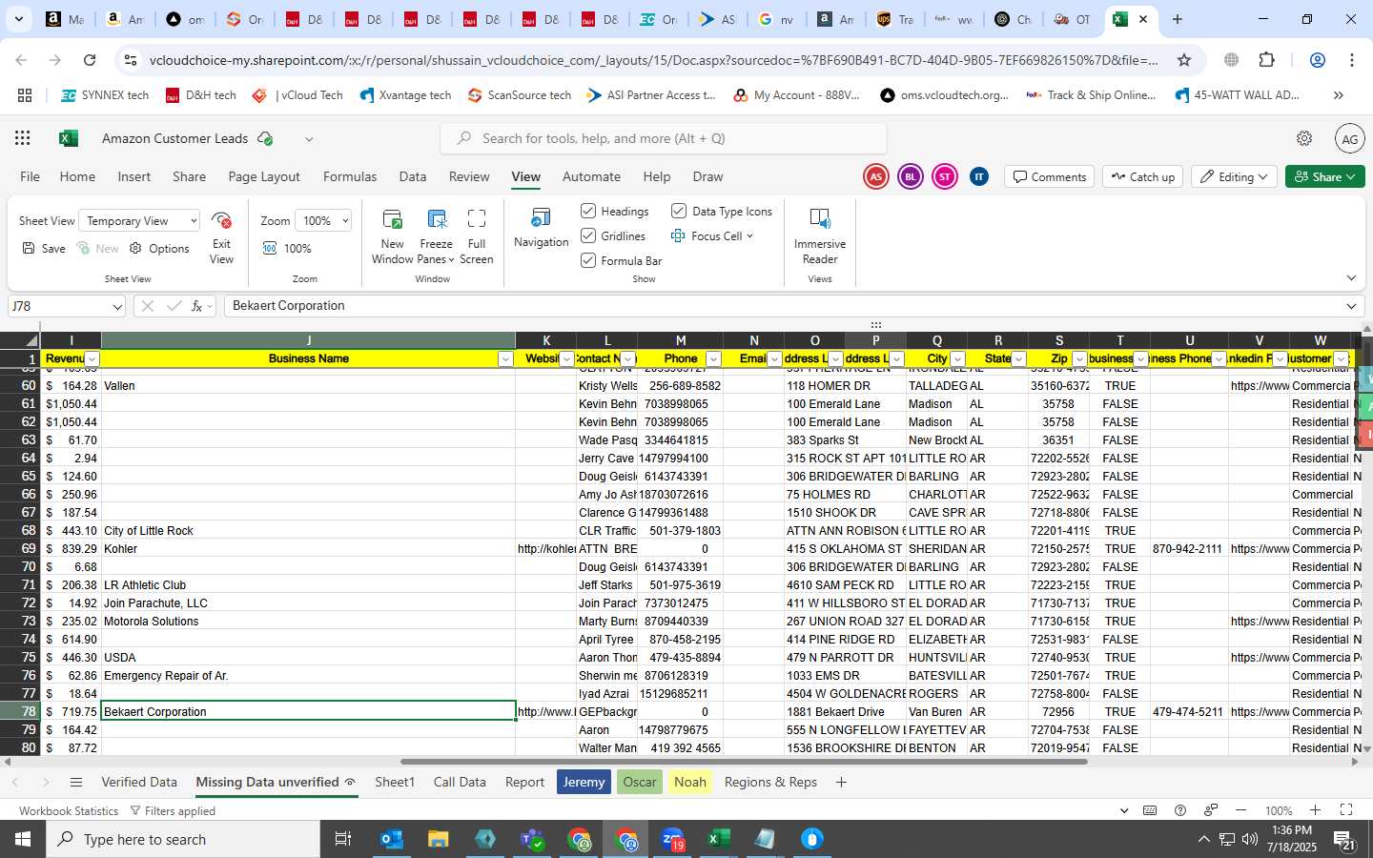Screen dimensions: 1373x858
Task: Click the IT collaborator avatar
Action: [x=979, y=176]
